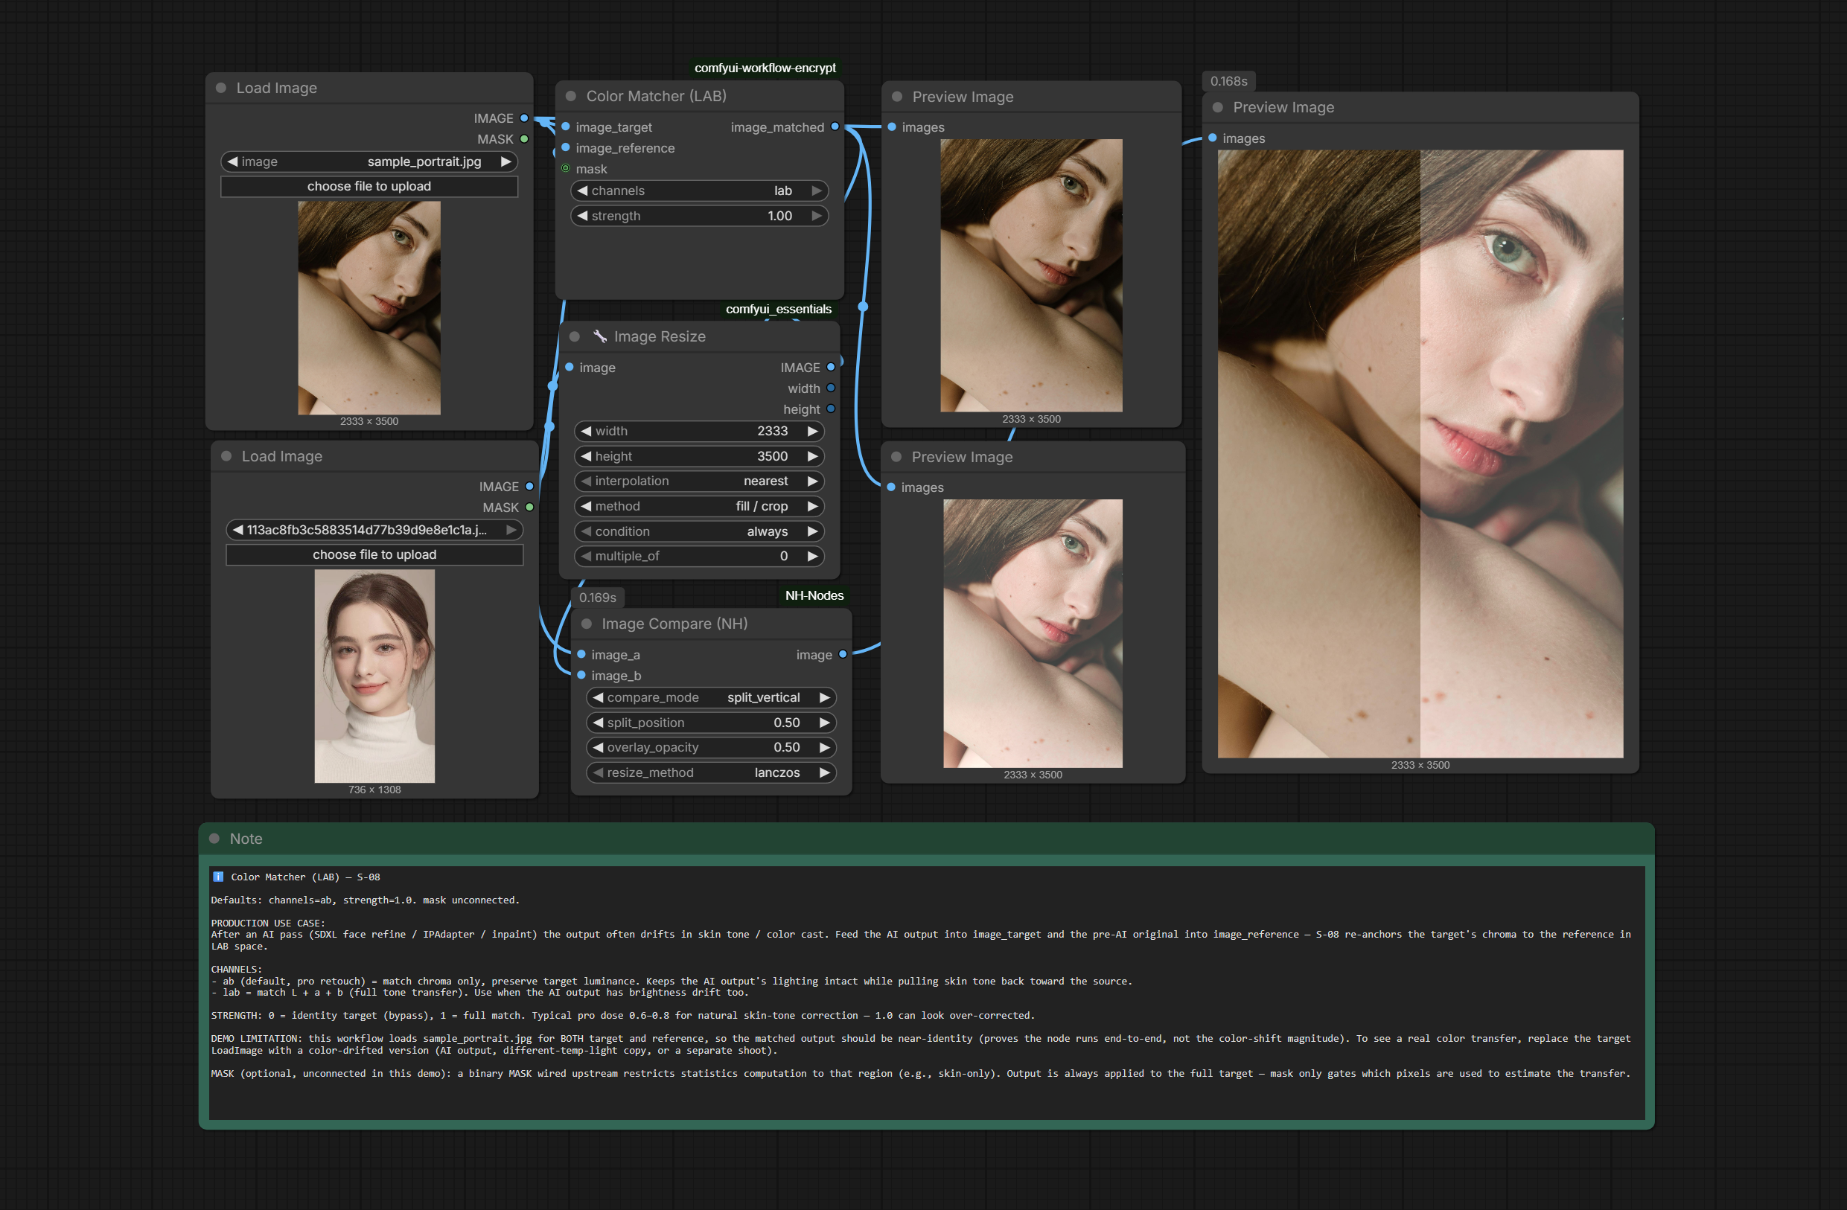Select next file after sample_portrait.jpg with right arrow

point(506,161)
